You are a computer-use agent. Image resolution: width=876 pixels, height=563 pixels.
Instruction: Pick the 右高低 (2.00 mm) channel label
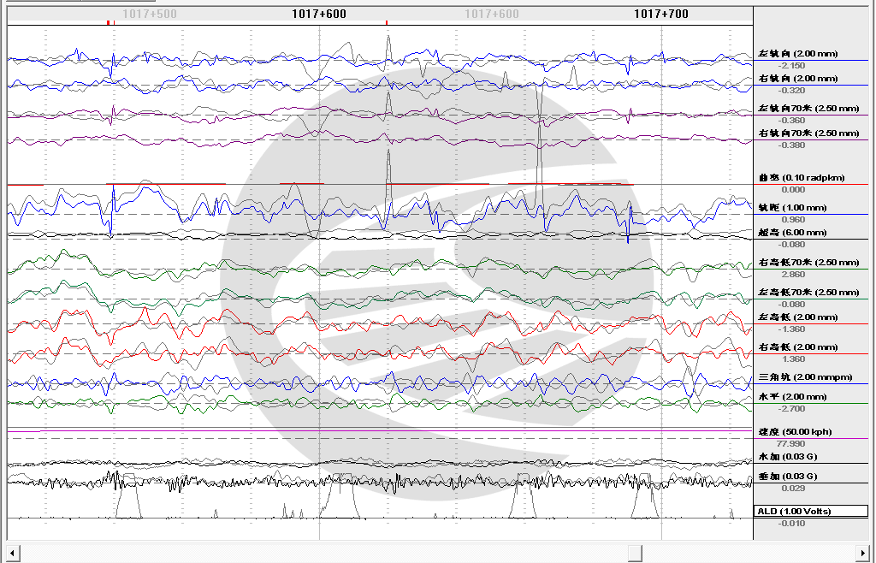(798, 347)
